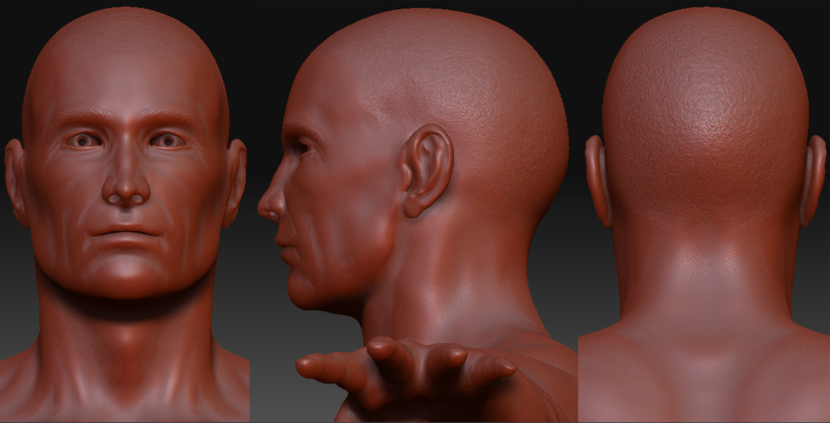Click the front-facing head sculpt view
The image size is (830, 423).
125,211
